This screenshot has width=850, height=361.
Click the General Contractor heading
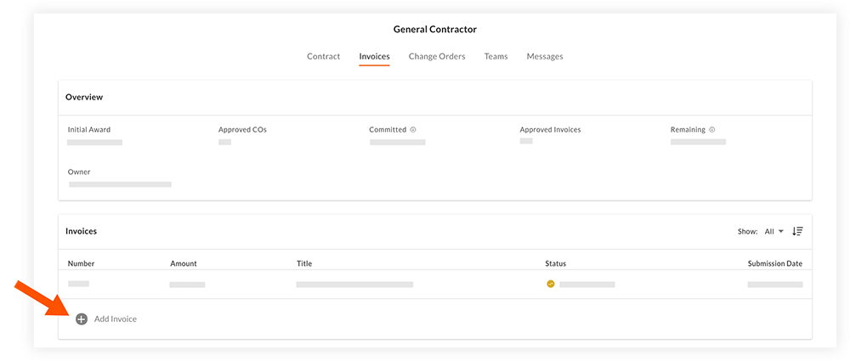click(434, 29)
